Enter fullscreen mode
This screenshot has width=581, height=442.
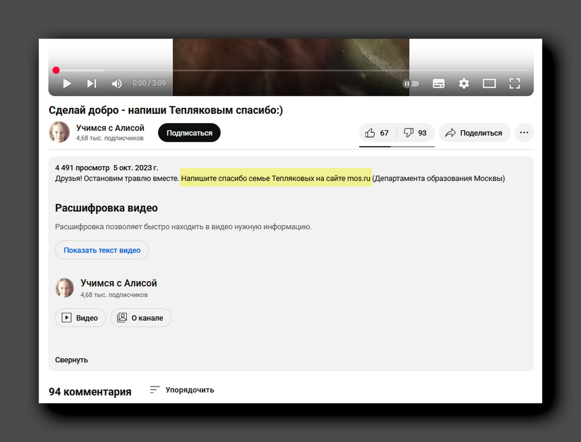tap(515, 83)
